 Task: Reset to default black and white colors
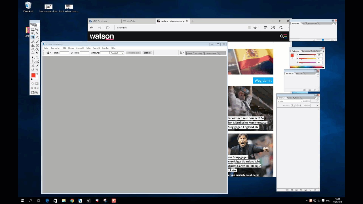(x=32, y=79)
